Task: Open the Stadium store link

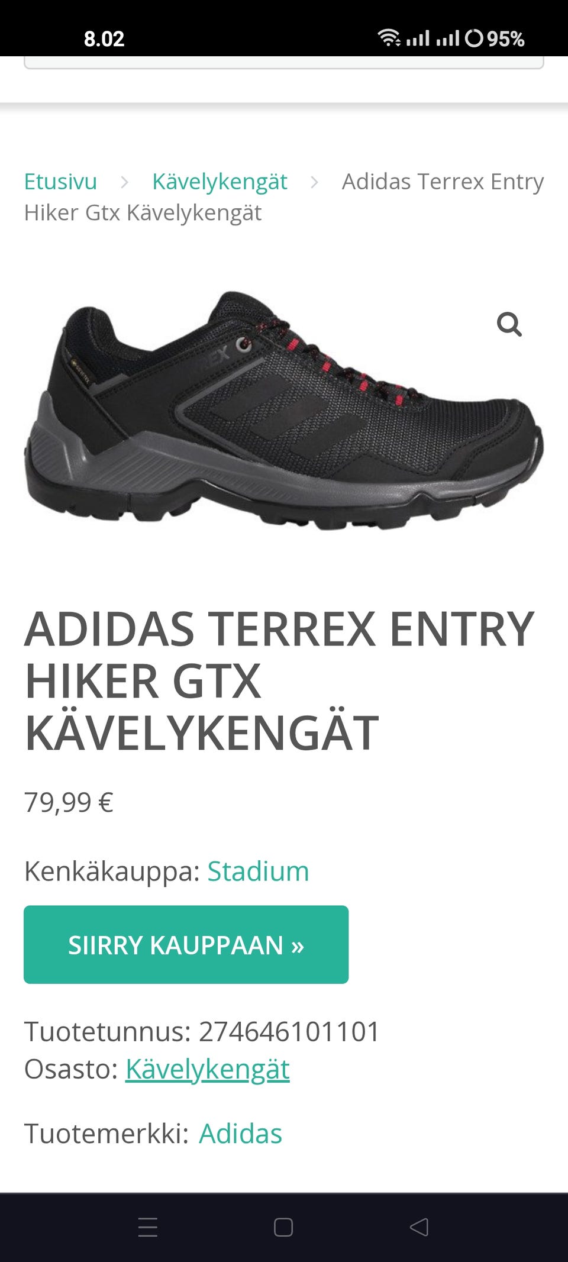Action: click(x=258, y=871)
